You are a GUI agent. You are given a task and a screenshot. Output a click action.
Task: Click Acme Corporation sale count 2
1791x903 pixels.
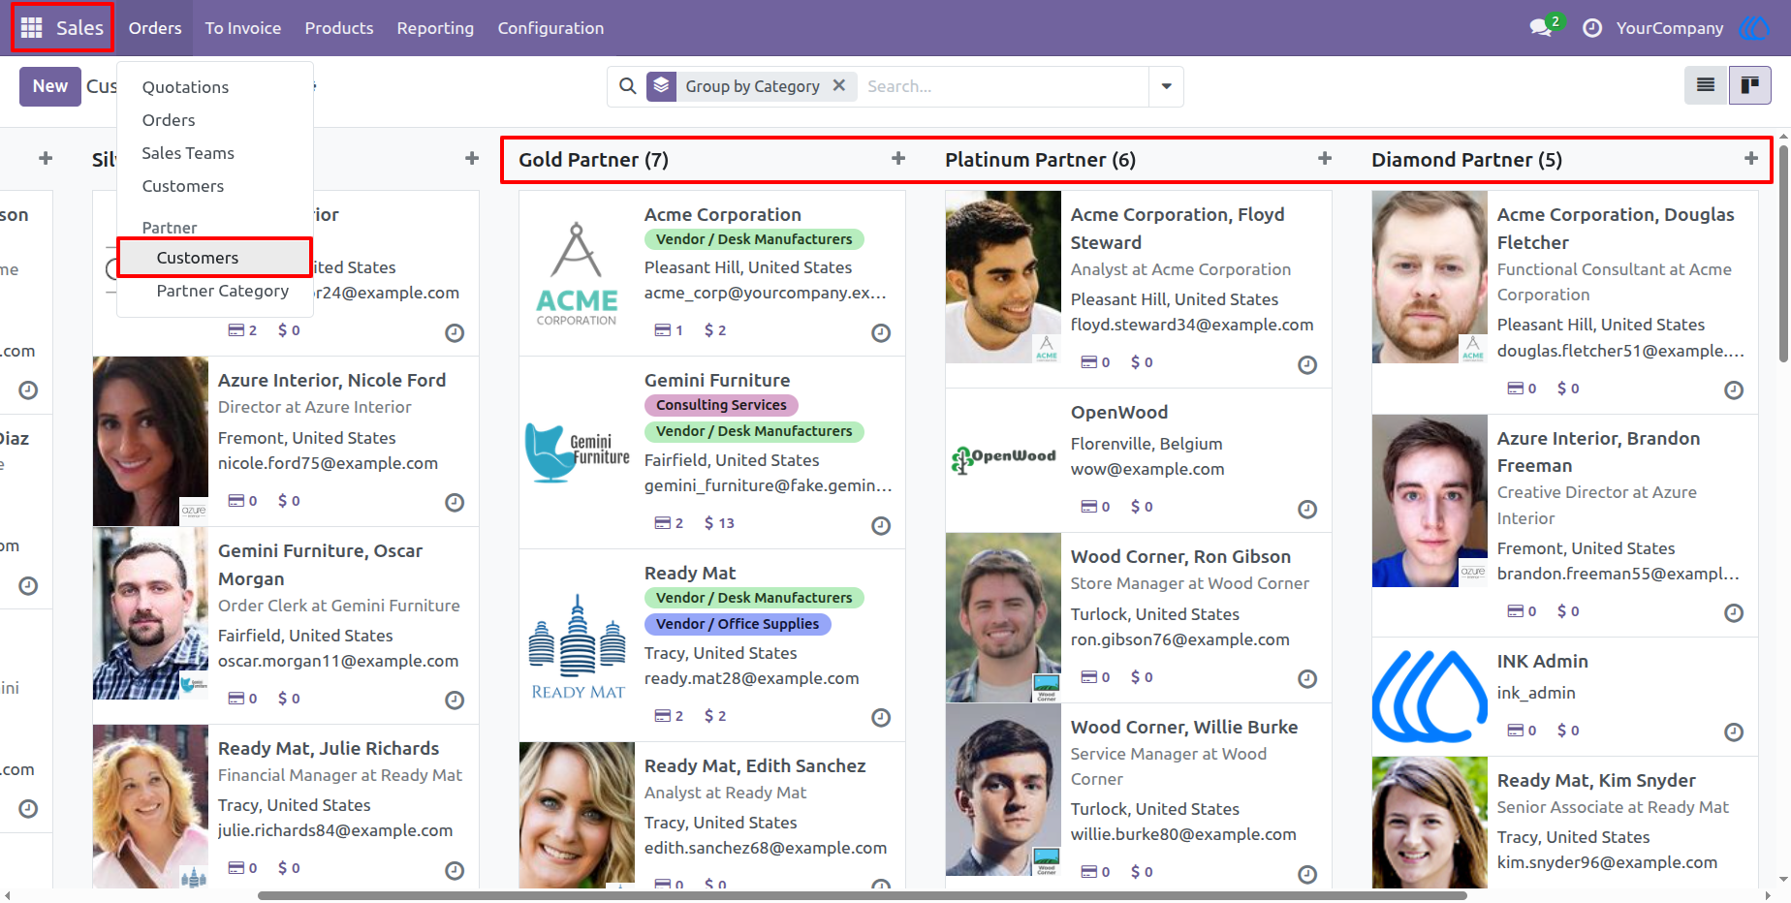tap(715, 330)
